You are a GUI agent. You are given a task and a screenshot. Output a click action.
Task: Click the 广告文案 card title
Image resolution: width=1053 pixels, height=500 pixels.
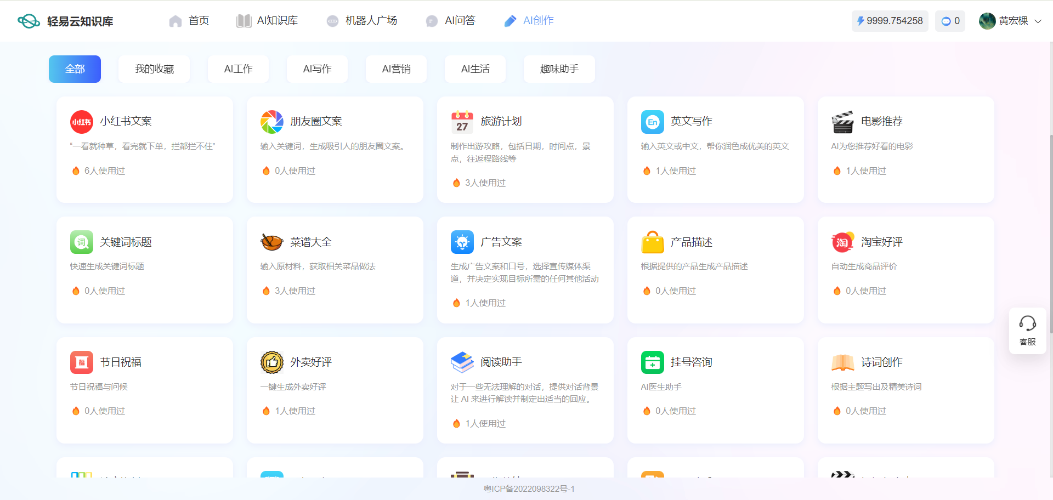click(x=501, y=242)
